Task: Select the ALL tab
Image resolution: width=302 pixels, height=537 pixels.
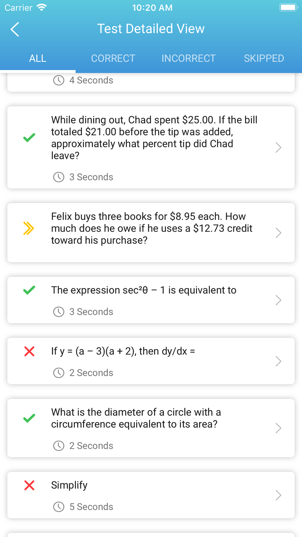Action: click(38, 58)
